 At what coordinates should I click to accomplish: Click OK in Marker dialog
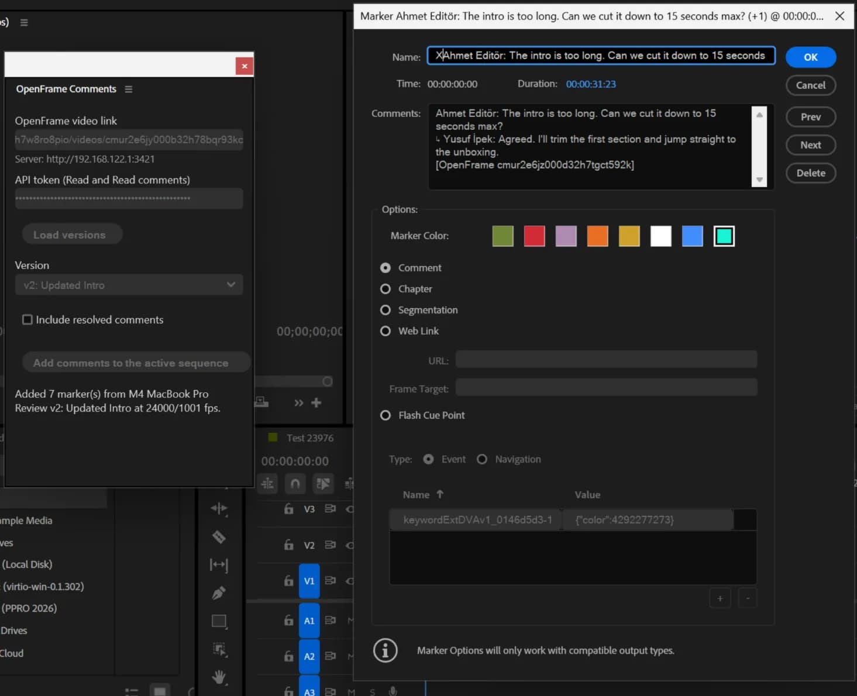coord(811,57)
